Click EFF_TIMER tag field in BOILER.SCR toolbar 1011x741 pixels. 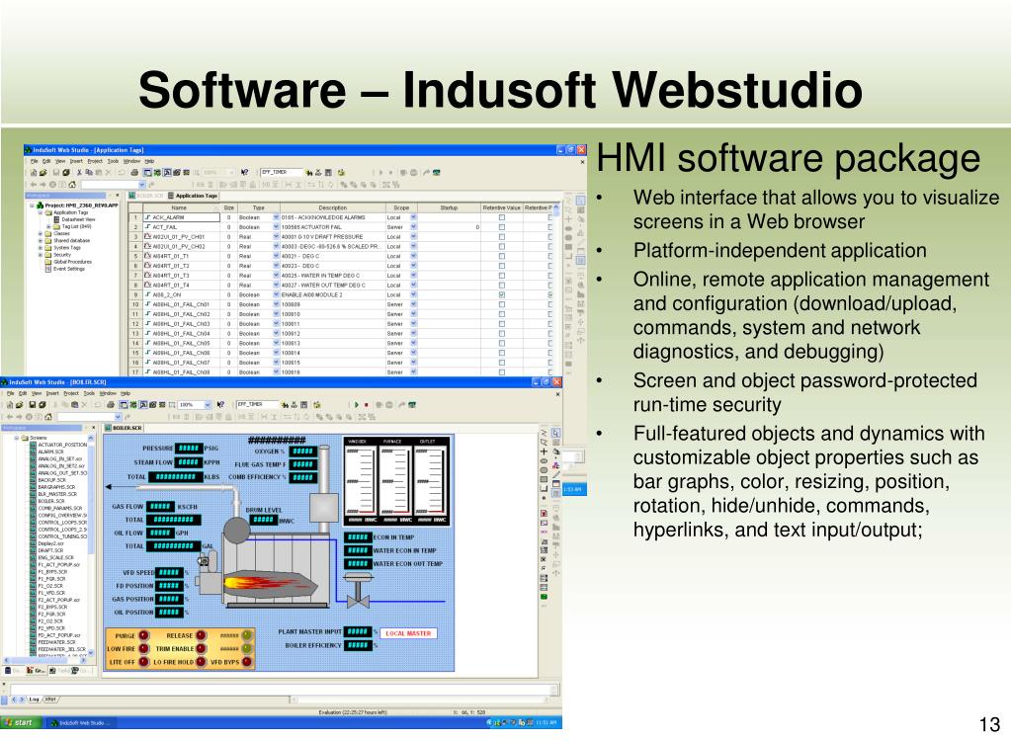coord(257,405)
